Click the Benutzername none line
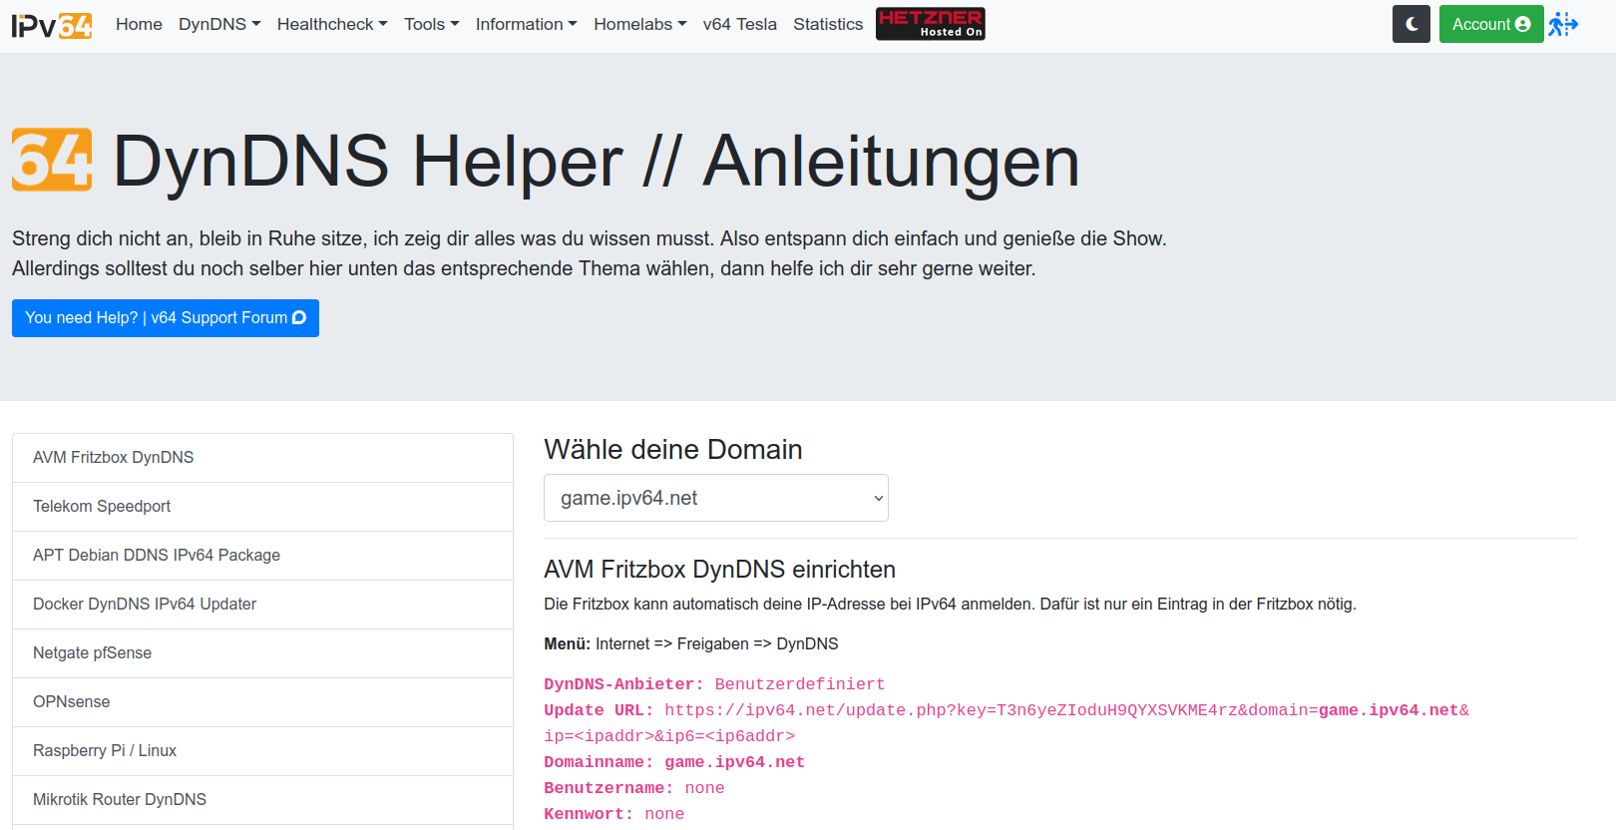Image resolution: width=1616 pixels, height=830 pixels. pos(634,788)
